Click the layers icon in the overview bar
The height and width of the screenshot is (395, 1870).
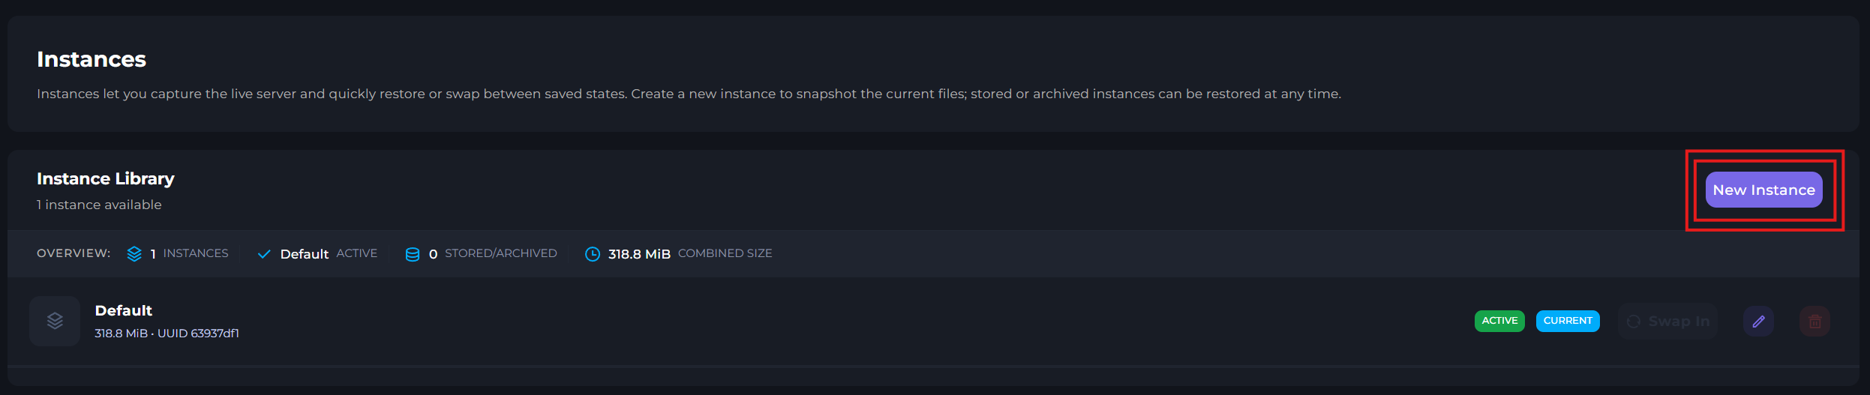(x=134, y=254)
